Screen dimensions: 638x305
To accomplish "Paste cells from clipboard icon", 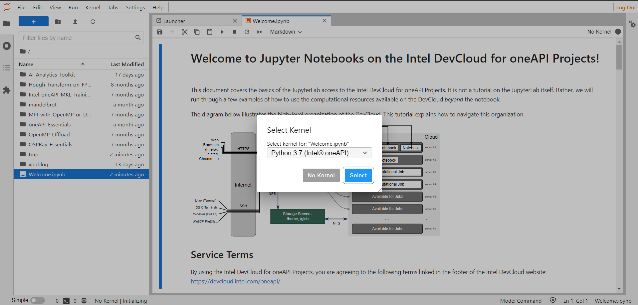I will coord(210,32).
